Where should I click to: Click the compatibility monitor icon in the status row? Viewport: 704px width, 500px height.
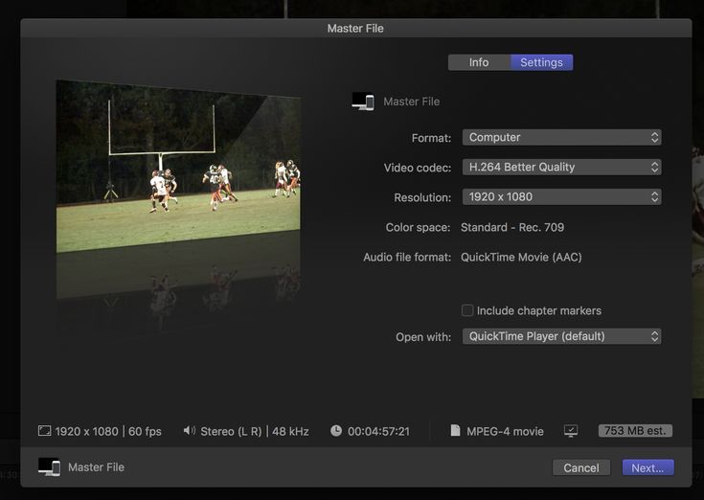[571, 431]
